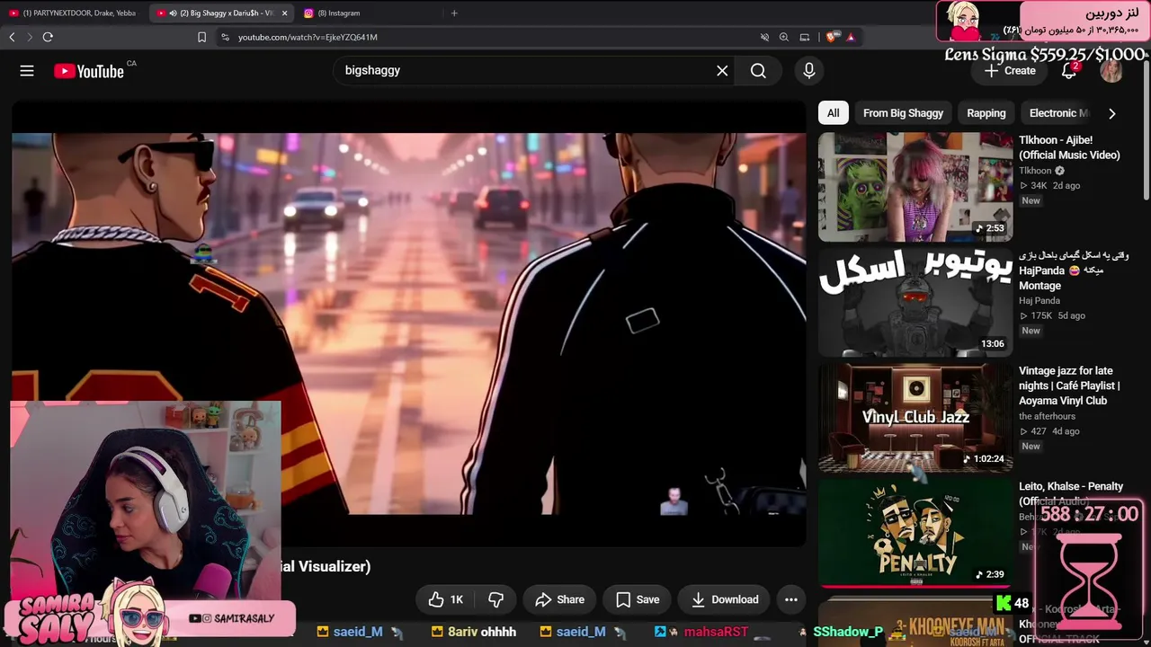This screenshot has width=1151, height=647.
Task: Select the From Big Shaggy chip
Action: click(903, 113)
